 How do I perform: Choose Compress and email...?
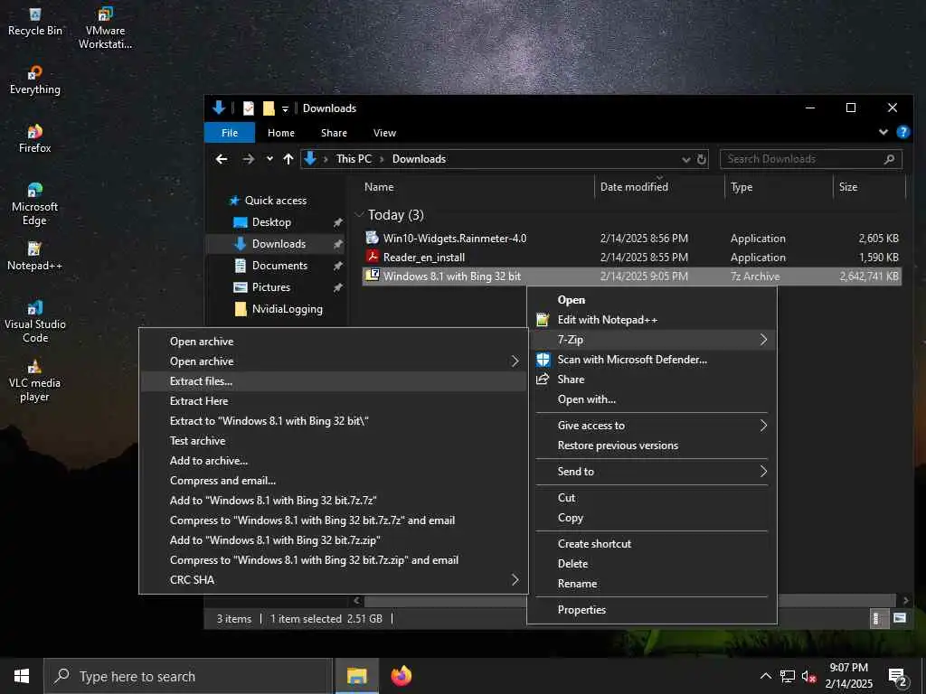point(334,481)
